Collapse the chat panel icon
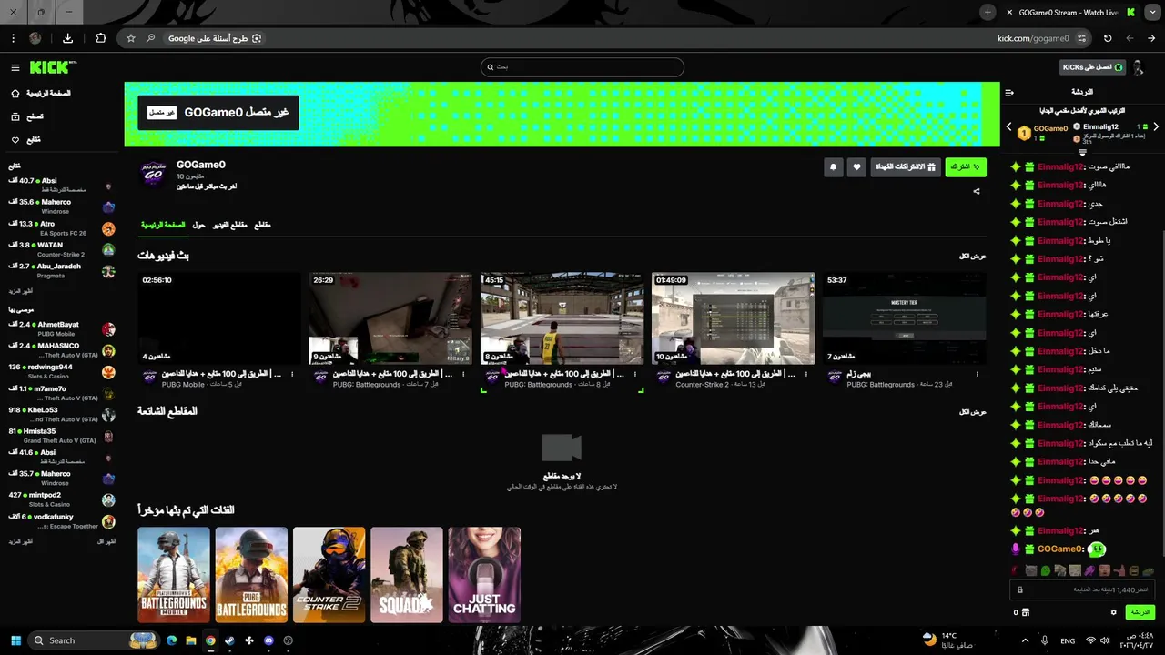 (x=1009, y=93)
